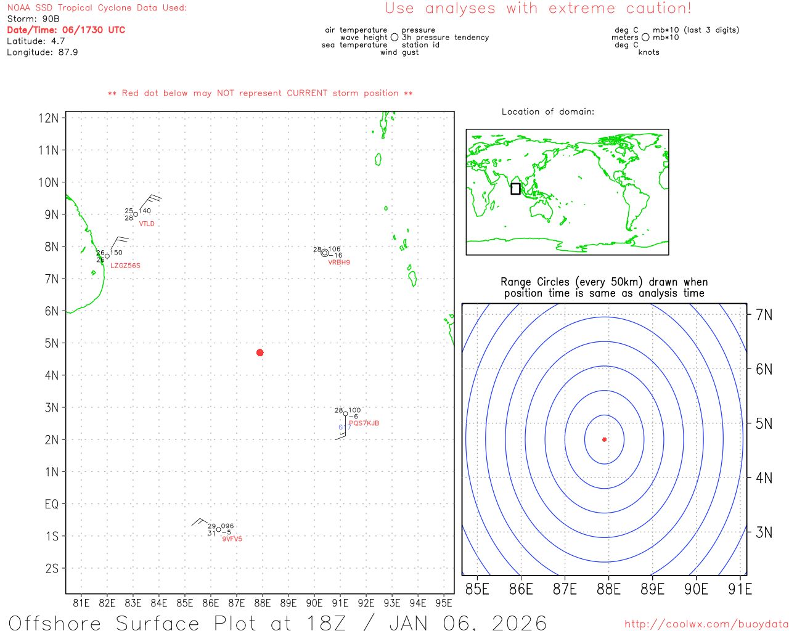The width and height of the screenshot is (789, 631).
Task: Click 'NOAA SSD Tropical Cyclone Data Used' heading
Action: 97,8
